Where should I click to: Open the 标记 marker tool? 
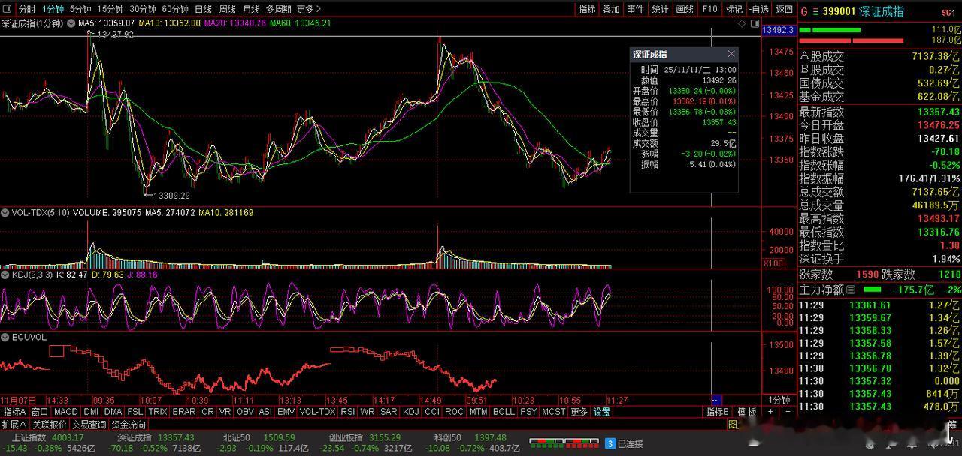[x=734, y=9]
